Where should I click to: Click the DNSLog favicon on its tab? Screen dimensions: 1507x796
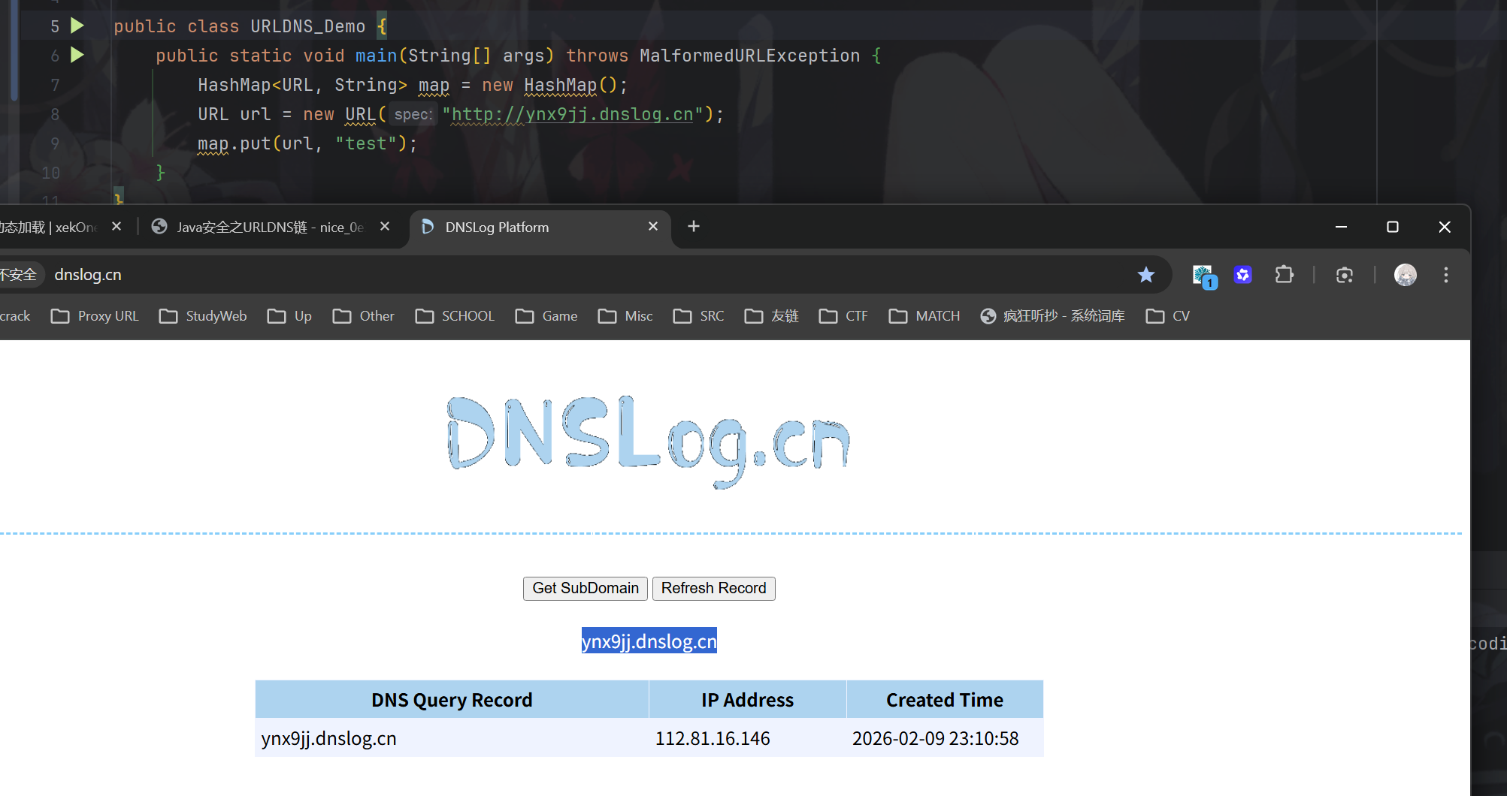tap(427, 227)
